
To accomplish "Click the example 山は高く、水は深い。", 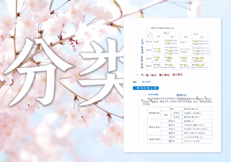I will 193,113.
